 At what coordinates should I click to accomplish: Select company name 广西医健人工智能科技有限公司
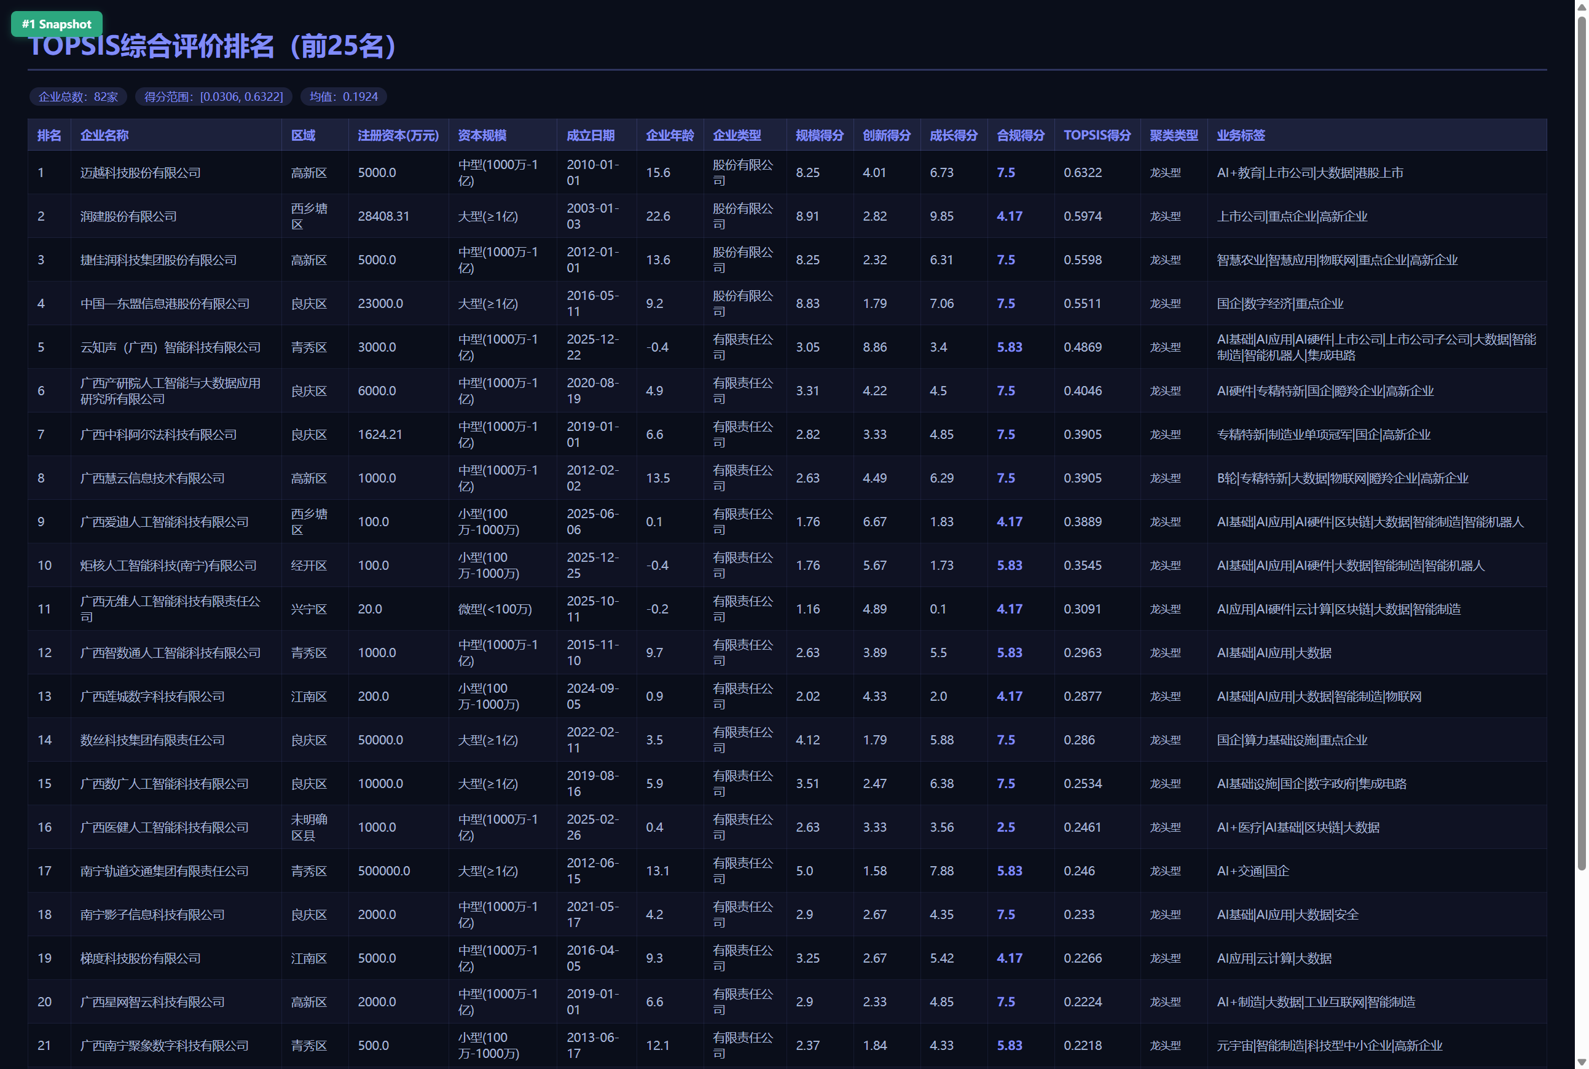(164, 827)
